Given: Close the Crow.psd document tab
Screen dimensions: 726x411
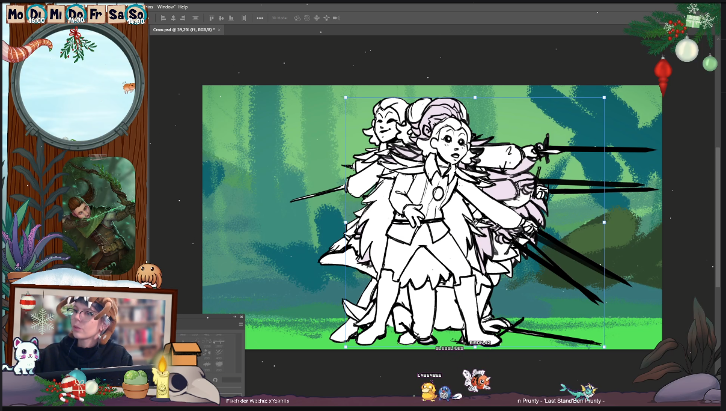Looking at the screenshot, I should 219,29.
